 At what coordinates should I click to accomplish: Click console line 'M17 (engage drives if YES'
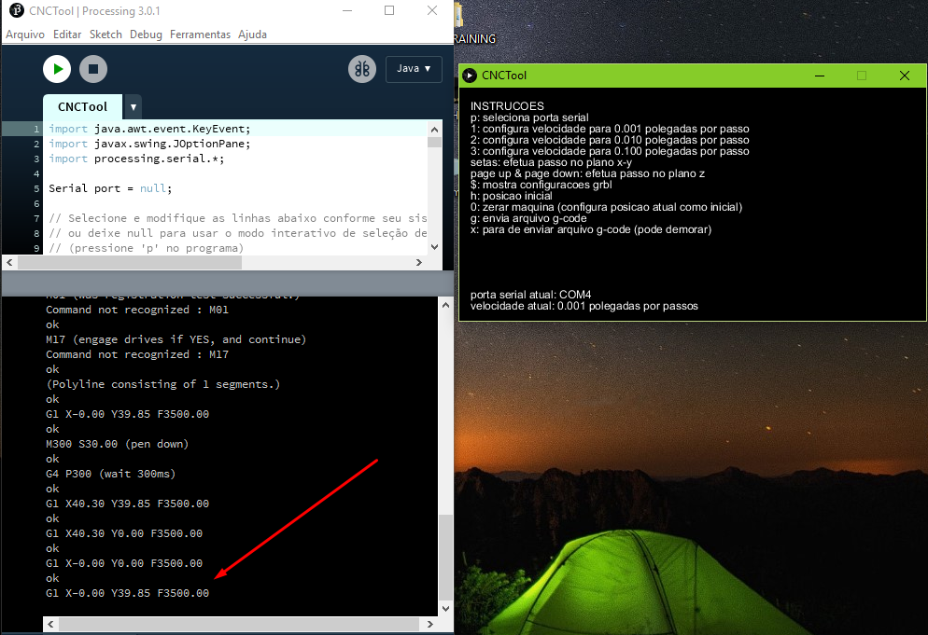[176, 339]
